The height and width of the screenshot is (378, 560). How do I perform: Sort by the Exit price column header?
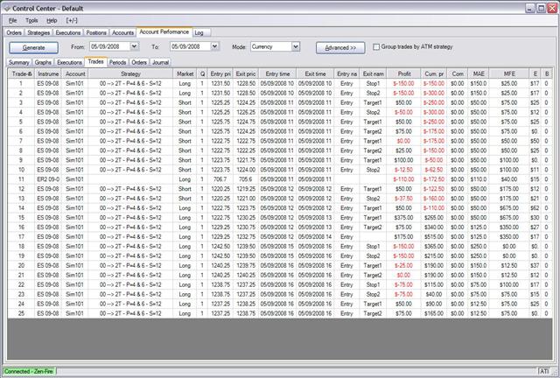(246, 73)
